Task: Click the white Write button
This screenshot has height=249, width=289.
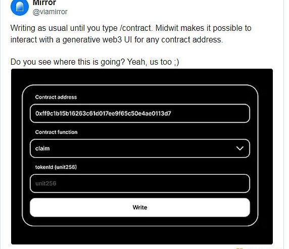Action: pyautogui.click(x=140, y=208)
